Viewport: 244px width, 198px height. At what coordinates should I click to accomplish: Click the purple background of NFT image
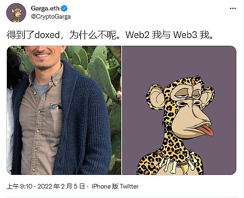179,63
